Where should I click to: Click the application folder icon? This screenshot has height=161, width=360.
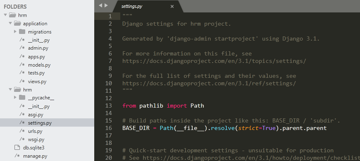[17, 23]
